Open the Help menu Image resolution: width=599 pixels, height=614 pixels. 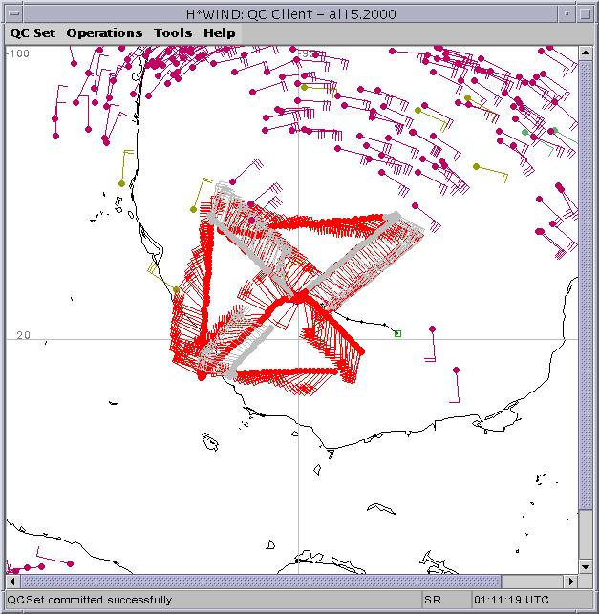click(219, 32)
